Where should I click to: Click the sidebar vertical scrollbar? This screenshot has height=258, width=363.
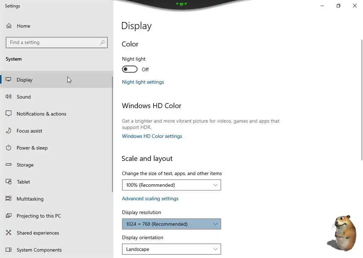click(x=112, y=134)
